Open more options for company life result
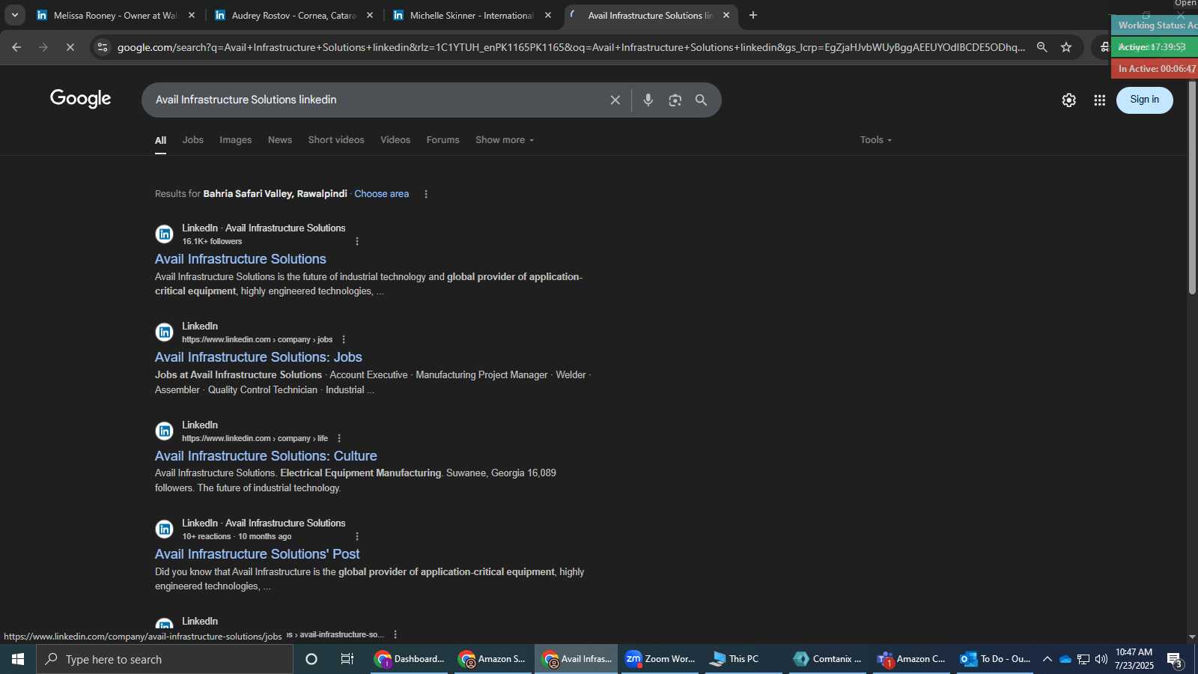 coord(339,438)
